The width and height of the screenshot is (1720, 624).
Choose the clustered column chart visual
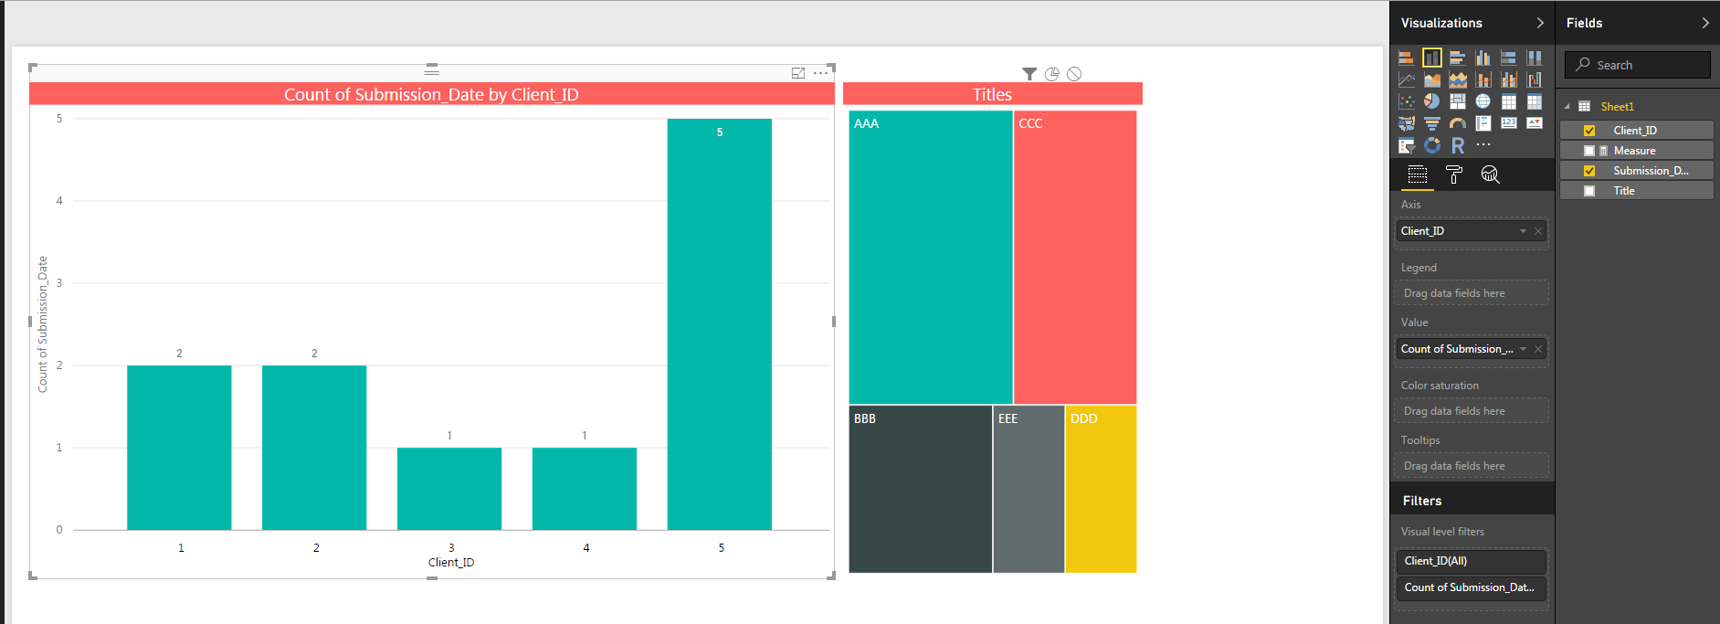pos(1483,58)
